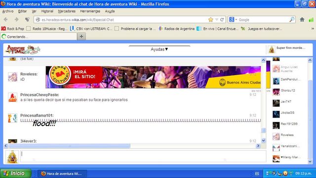Click ES language indicator in taskbar
316x178 pixels.
(x=257, y=174)
